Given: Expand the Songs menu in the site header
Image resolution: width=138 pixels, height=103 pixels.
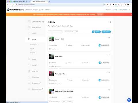Looking at the screenshot, I should tap(35, 10).
